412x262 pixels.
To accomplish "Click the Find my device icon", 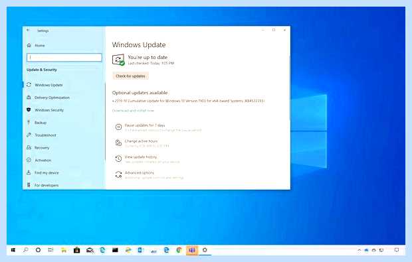I will pos(29,172).
